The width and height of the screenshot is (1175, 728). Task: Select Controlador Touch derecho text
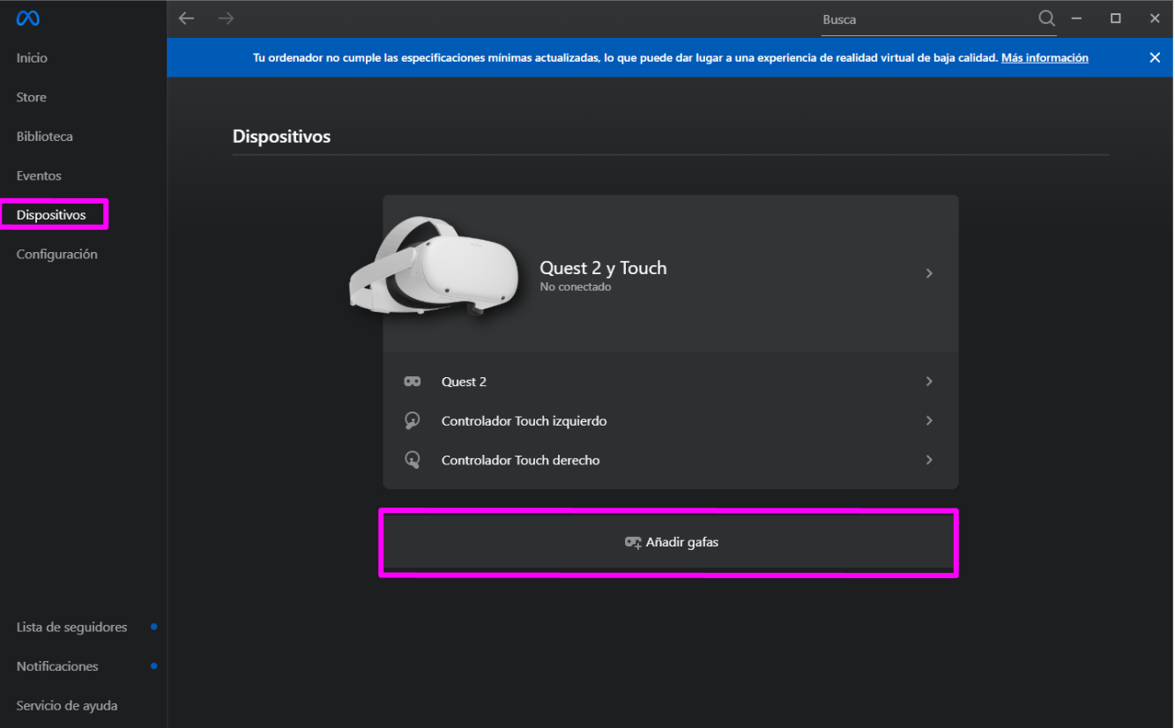tap(520, 460)
